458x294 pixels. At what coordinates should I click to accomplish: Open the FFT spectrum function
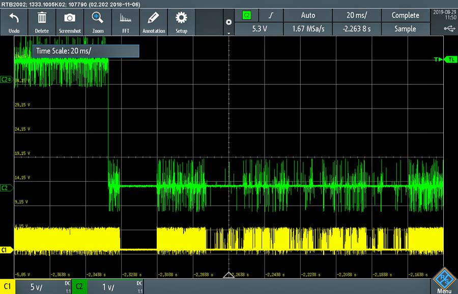pyautogui.click(x=126, y=22)
